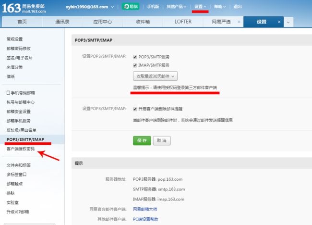This screenshot has width=312, height=225.
Task: Click the 163 NetEase mail logo
Action: 24,8
